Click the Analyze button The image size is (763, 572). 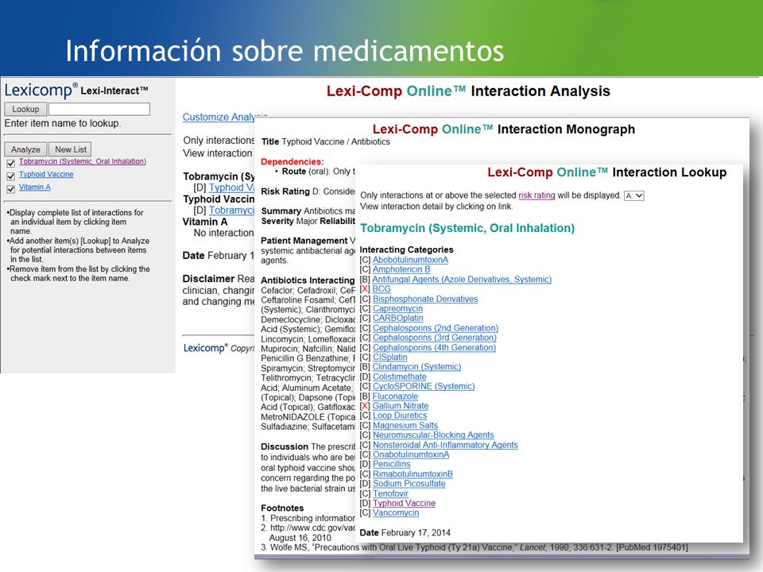click(25, 149)
